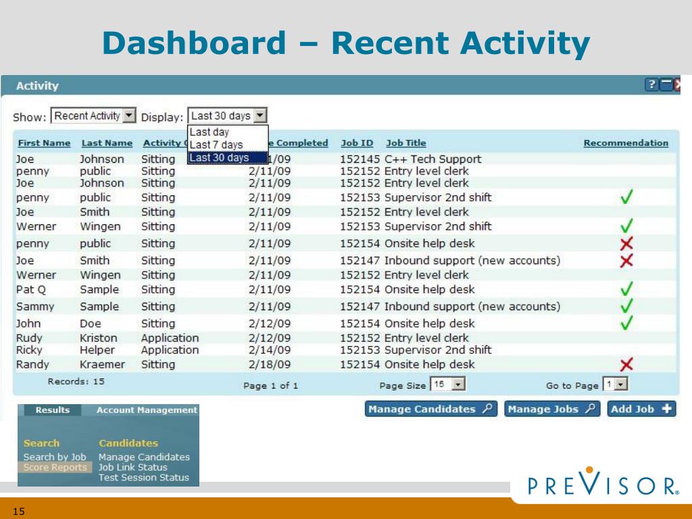Click the Candidates heading in Results menu

[128, 443]
